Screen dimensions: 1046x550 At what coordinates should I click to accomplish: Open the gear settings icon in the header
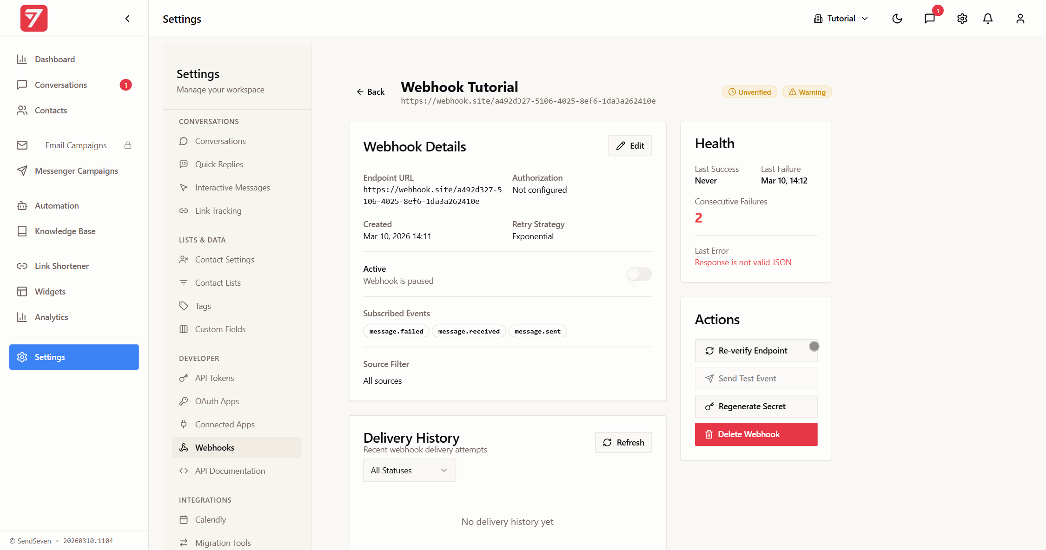(962, 19)
